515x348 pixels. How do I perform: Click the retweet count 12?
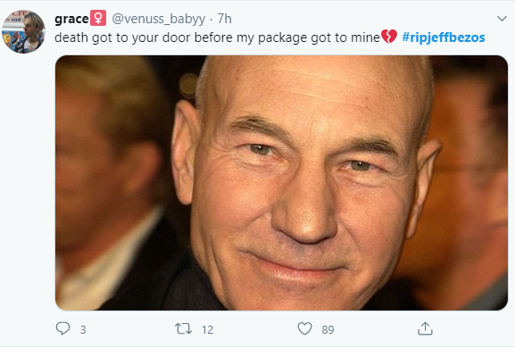point(207,329)
